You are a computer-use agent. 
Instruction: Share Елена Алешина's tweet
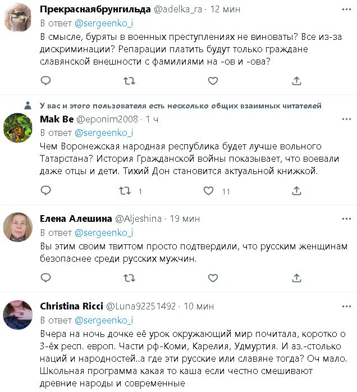[297, 278]
